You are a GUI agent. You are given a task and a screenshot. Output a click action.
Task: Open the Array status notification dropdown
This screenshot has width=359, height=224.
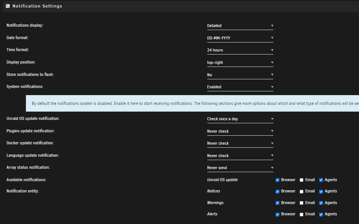240,168
